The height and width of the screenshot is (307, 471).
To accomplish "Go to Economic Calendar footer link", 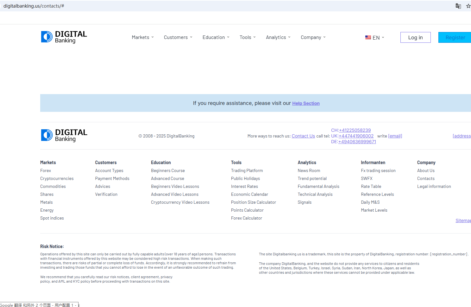I will pos(249,195).
